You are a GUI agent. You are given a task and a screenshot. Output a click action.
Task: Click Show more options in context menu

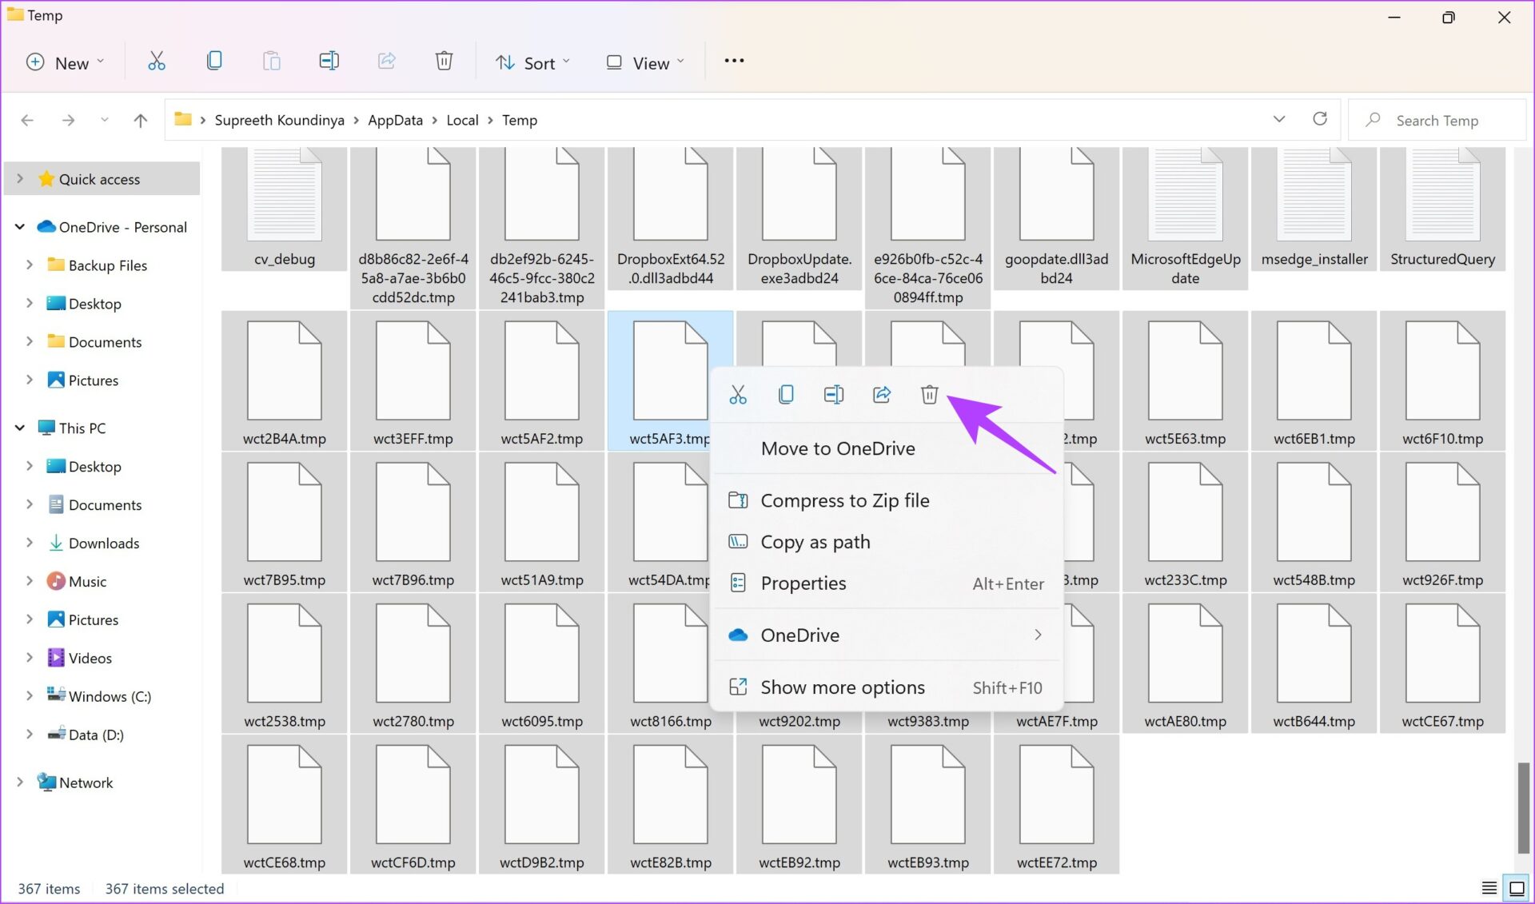coord(842,687)
